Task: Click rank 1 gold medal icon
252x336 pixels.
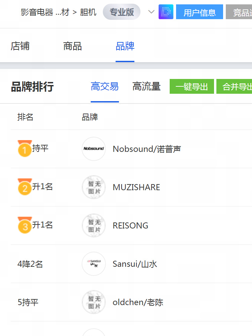Action: (x=25, y=149)
